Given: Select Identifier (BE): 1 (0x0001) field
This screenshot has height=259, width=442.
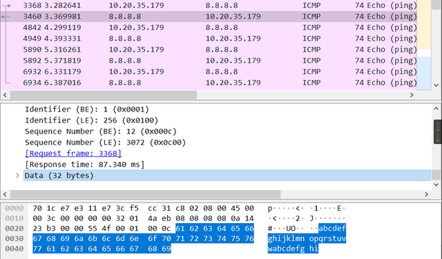Looking at the screenshot, I should point(87,110).
